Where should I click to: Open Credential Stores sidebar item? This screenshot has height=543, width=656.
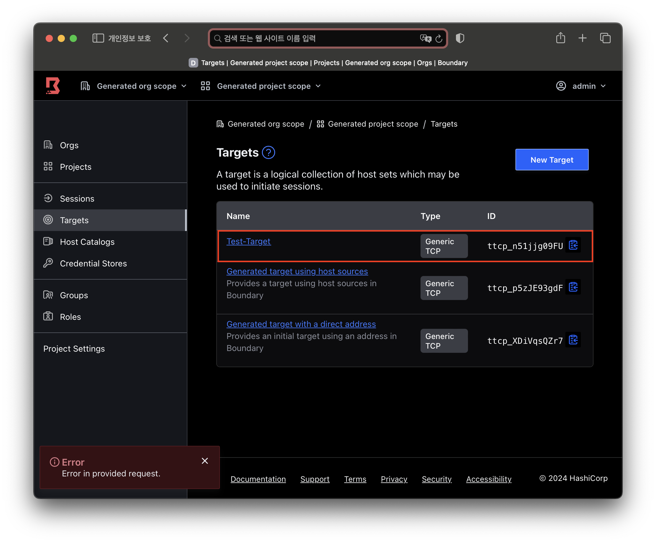tap(93, 264)
